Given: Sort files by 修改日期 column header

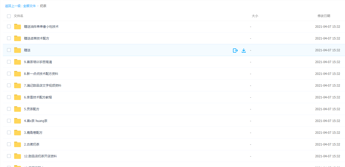Looking at the screenshot, I should click(324, 16).
